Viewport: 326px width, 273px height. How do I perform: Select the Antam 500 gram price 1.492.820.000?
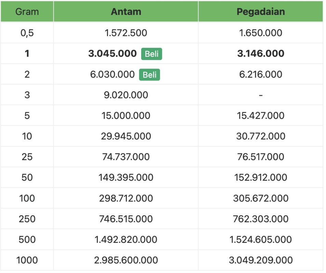126,240
